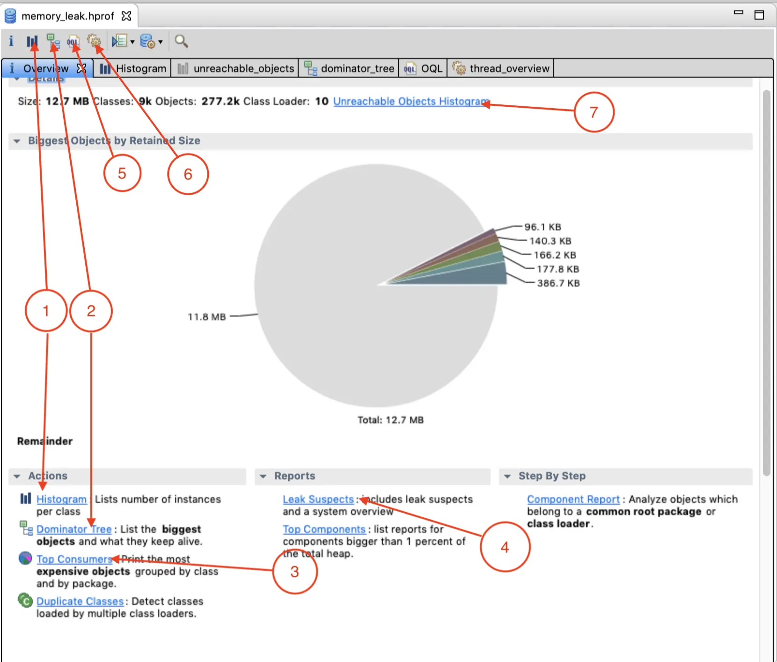Image resolution: width=777 pixels, height=662 pixels.
Task: Open the overview info icon in toolbar
Action: pos(11,41)
